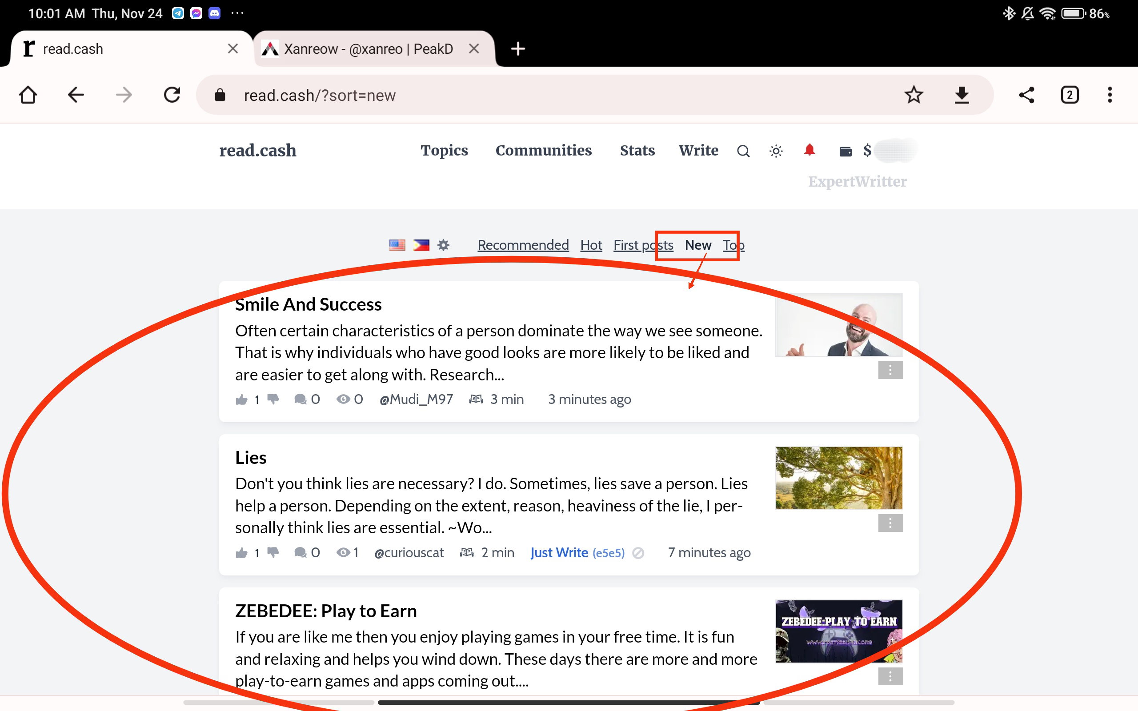Dislike the Smile And Success post
Screen dimensions: 1138x711
273,399
